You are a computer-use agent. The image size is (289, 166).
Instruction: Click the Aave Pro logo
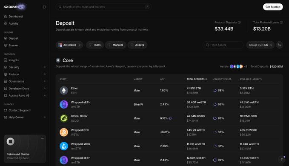(14, 7)
